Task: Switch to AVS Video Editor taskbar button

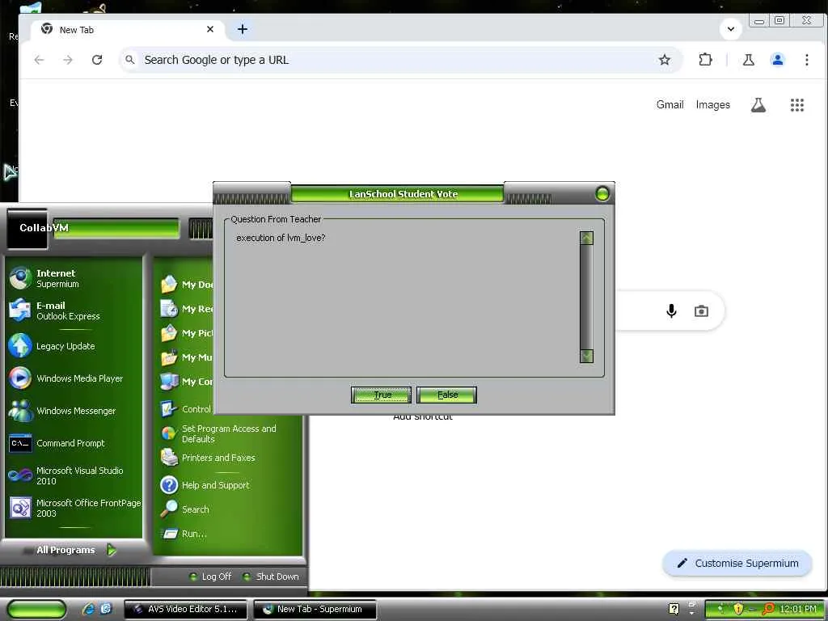Action: tap(187, 609)
